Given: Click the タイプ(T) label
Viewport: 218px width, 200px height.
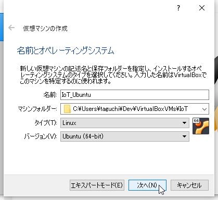Looking at the screenshot, I should [46, 123].
